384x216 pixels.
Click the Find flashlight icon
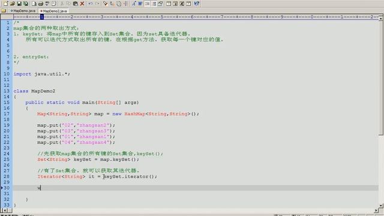(x=106, y=4)
